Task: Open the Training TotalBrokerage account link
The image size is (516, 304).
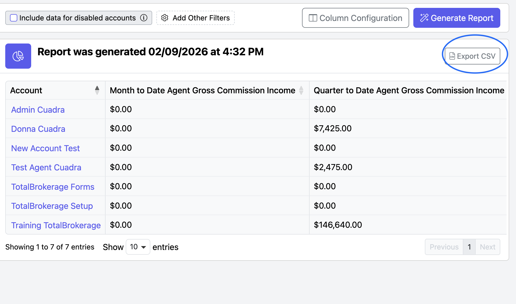Action: pyautogui.click(x=56, y=225)
